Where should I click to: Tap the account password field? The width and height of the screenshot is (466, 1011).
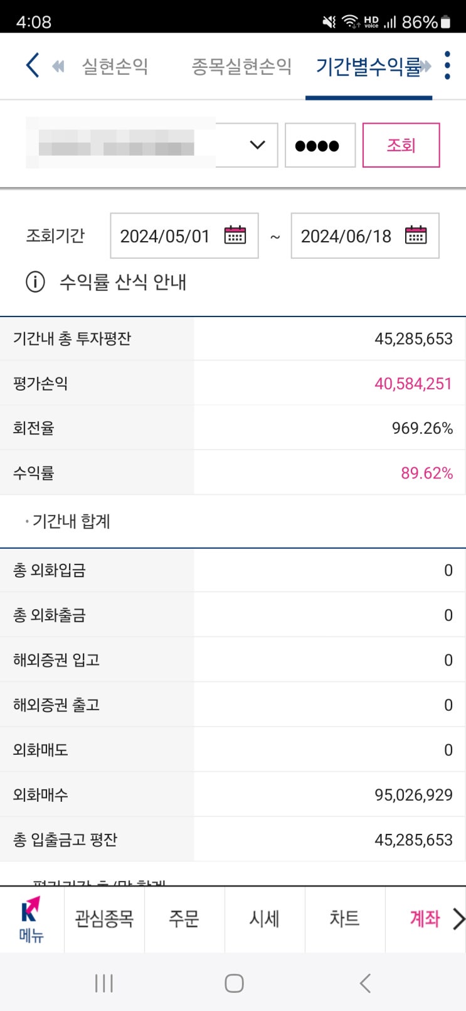click(320, 145)
